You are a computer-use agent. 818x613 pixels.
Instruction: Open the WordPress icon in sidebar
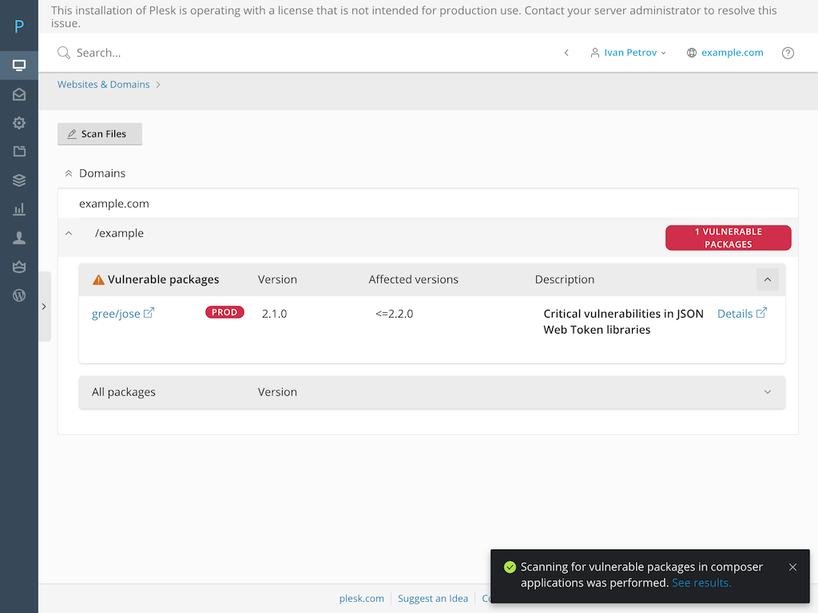[19, 295]
